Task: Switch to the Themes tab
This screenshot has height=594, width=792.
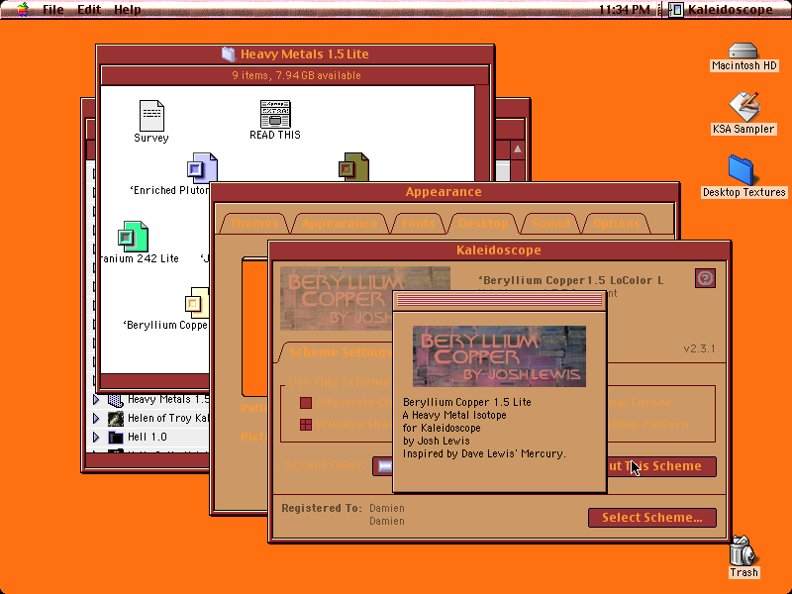Action: [254, 224]
